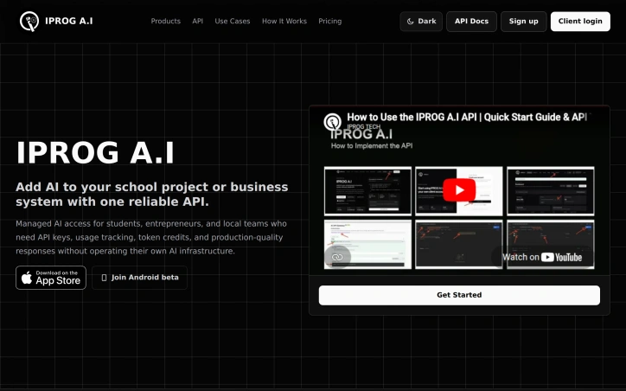This screenshot has height=391, width=626.
Task: Click the Apple logo in App Store badge
Action: tap(27, 277)
